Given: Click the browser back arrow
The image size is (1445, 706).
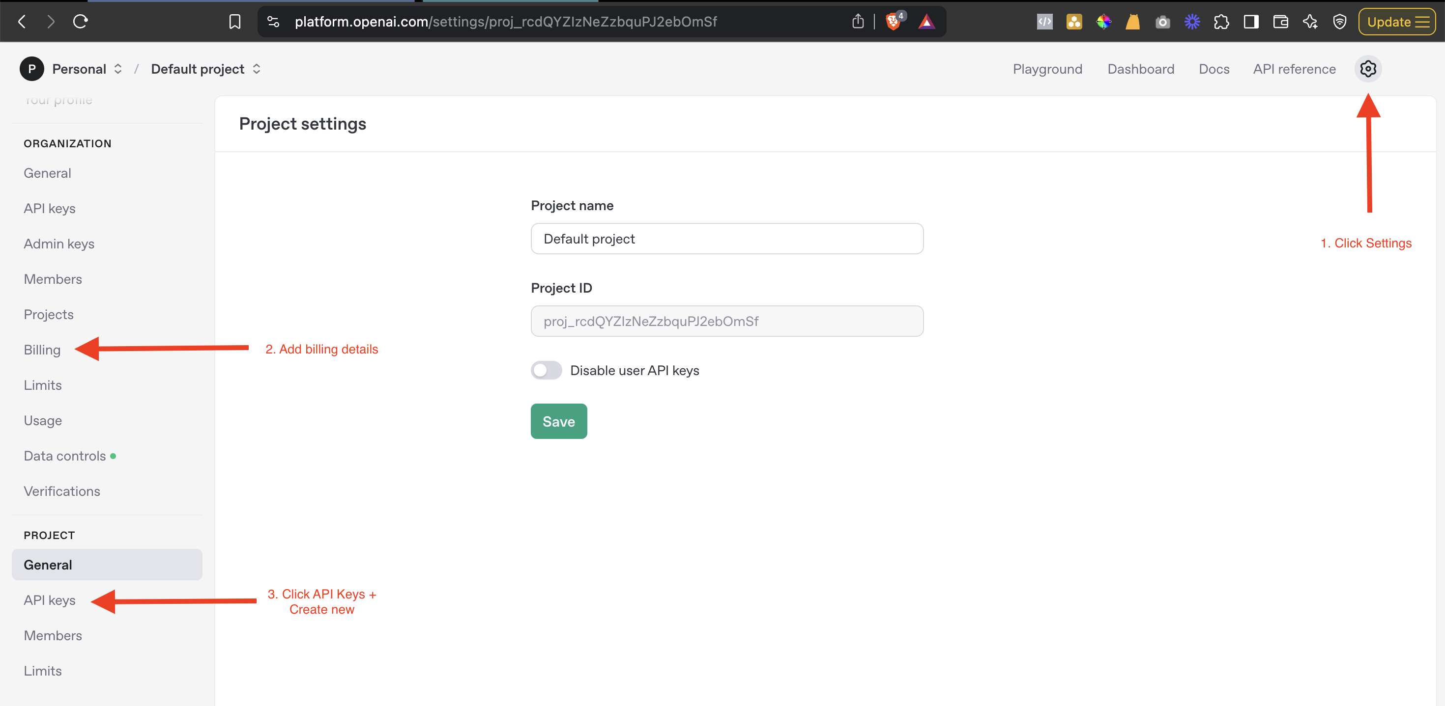Looking at the screenshot, I should pyautogui.click(x=22, y=22).
